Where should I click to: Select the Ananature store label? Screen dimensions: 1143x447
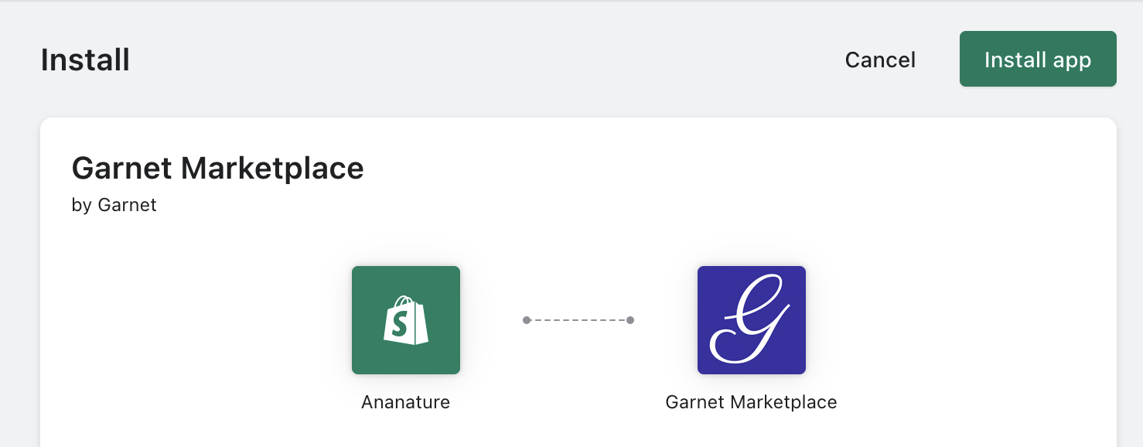tap(405, 402)
